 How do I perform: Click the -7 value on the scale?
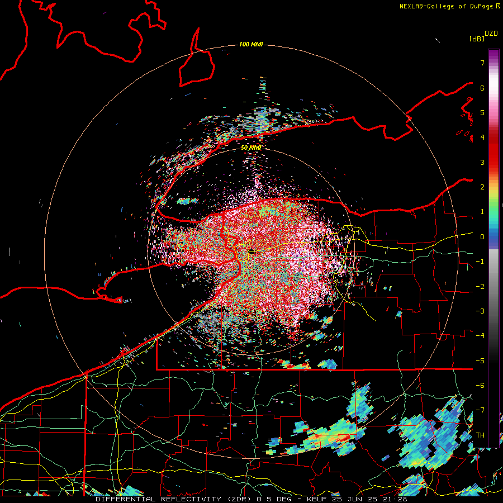[x=480, y=410]
